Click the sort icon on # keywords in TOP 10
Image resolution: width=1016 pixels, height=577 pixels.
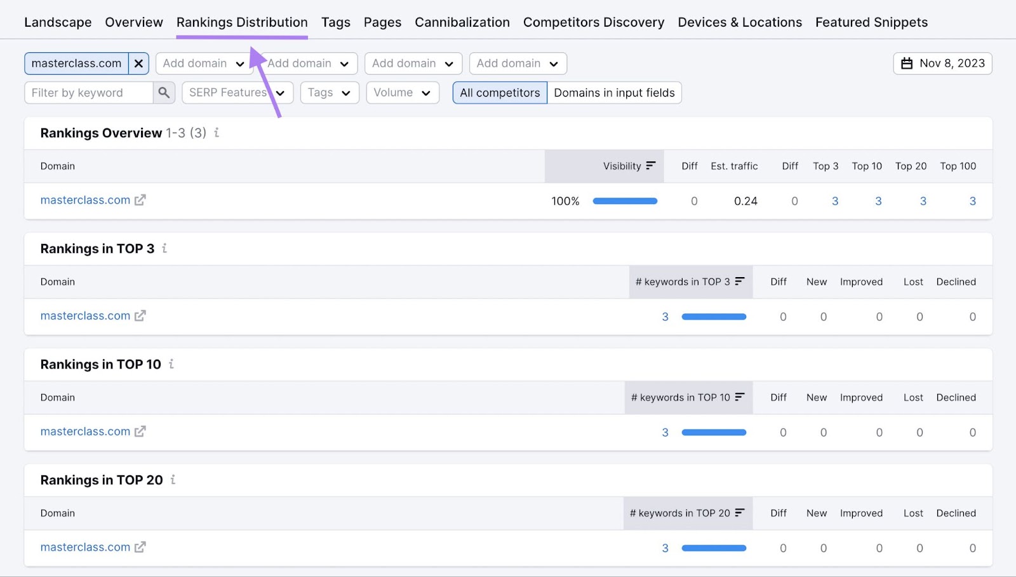pyautogui.click(x=740, y=397)
